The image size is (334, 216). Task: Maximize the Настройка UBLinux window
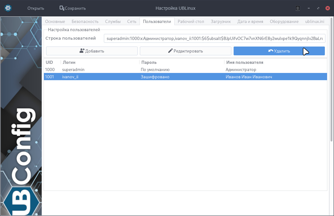tap(318, 8)
